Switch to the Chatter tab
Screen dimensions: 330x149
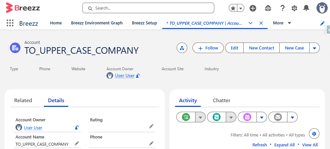(x=222, y=101)
